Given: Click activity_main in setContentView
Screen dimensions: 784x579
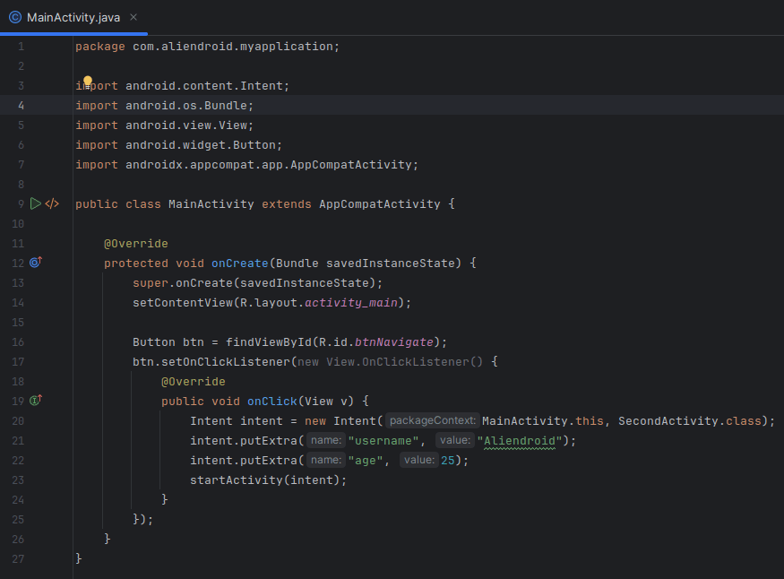Looking at the screenshot, I should coord(351,303).
